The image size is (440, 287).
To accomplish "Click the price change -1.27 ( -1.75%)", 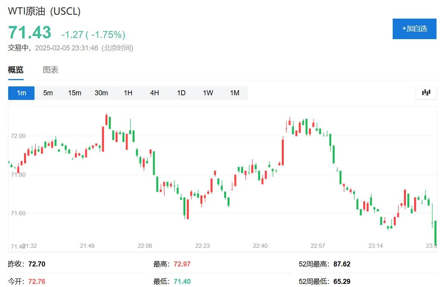I will pyautogui.click(x=93, y=35).
